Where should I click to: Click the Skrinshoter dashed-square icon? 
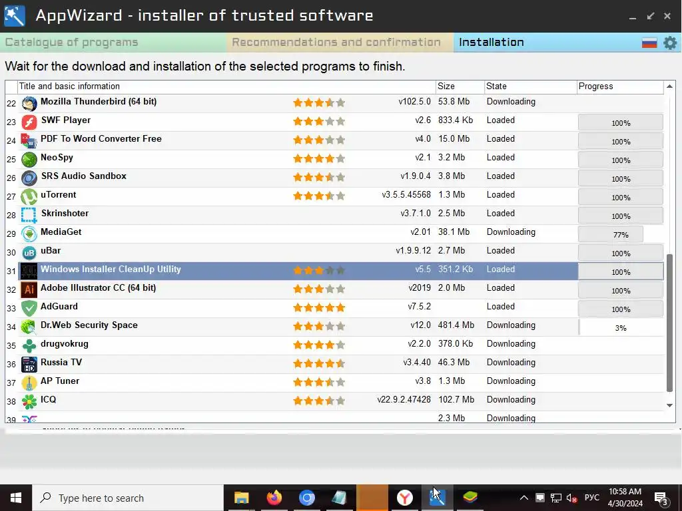(29, 216)
